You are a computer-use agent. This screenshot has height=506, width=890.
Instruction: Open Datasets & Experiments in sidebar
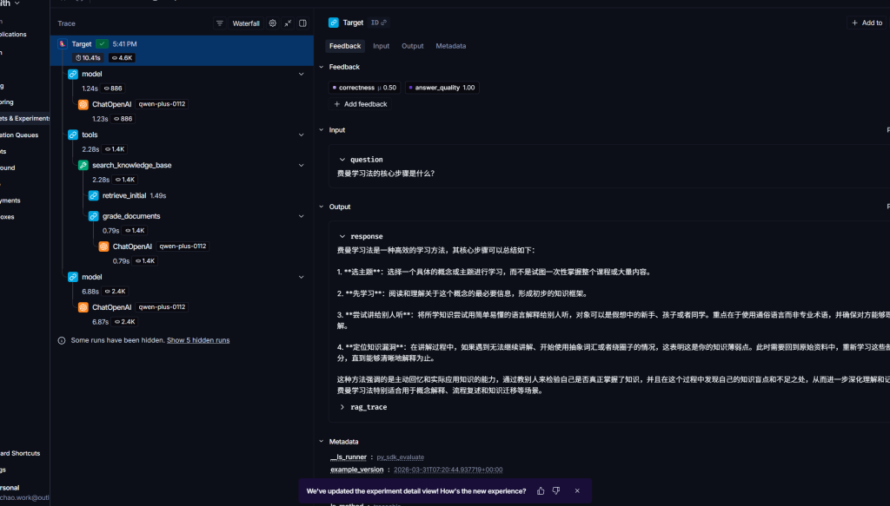pyautogui.click(x=24, y=118)
